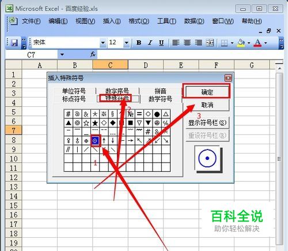Click the fx insert function icon

[93, 54]
